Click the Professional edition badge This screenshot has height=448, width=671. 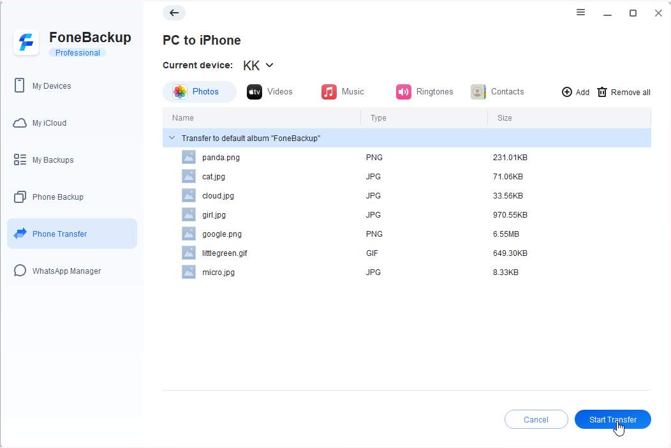pos(77,53)
